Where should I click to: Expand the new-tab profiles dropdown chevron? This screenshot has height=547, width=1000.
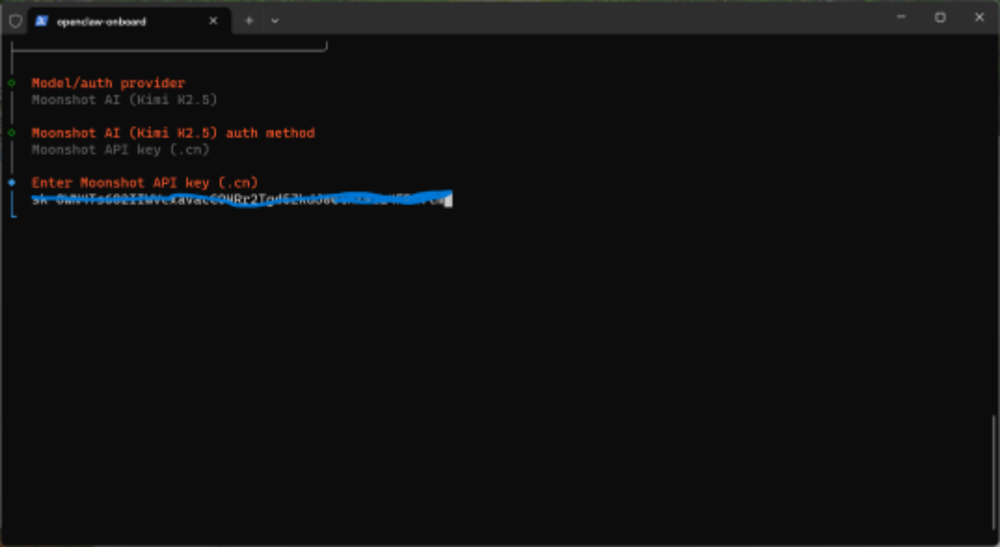[x=275, y=20]
